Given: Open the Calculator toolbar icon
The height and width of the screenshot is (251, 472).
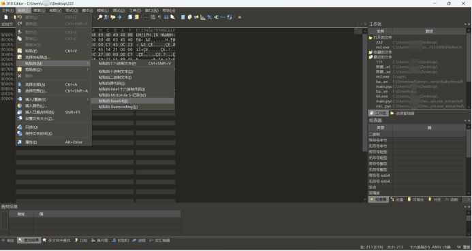Looking at the screenshot, I should pos(183,17).
